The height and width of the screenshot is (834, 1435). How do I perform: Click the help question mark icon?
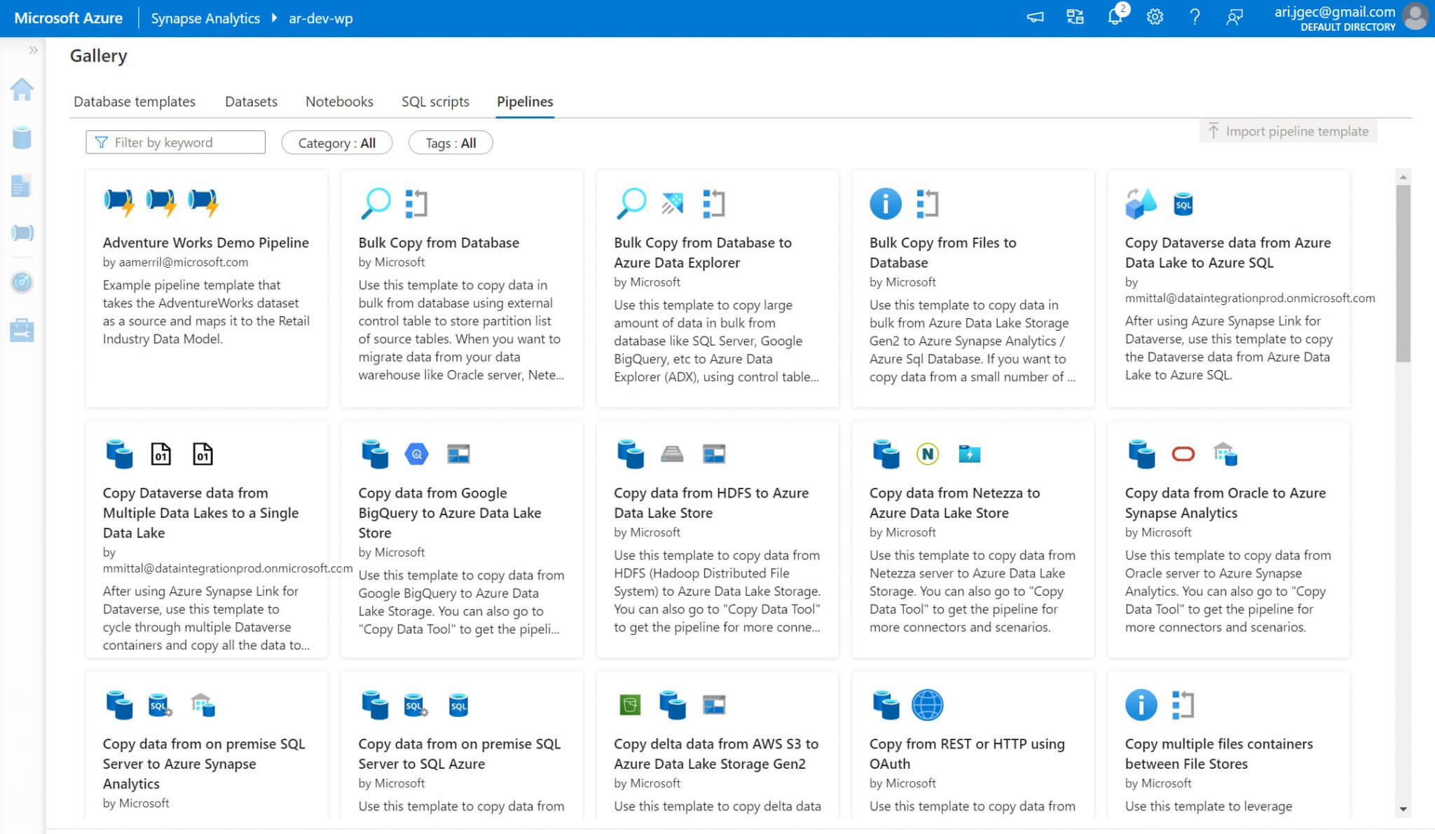pyautogui.click(x=1195, y=18)
